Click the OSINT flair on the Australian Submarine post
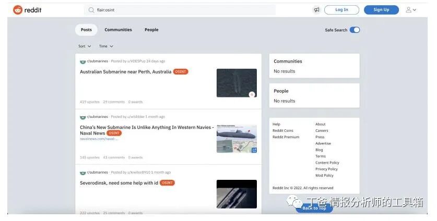437x221 pixels. pos(181,72)
